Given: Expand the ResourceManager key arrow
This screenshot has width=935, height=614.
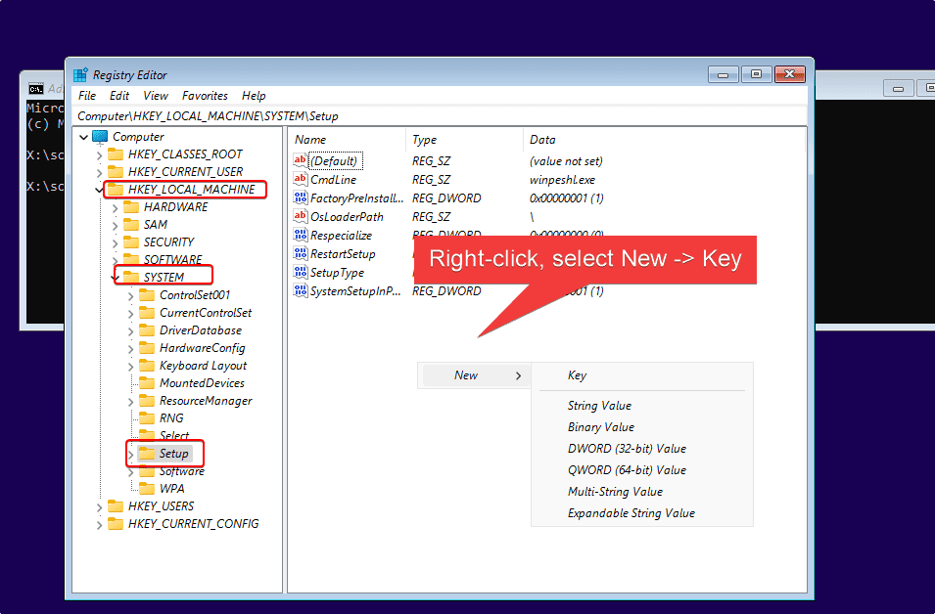Looking at the screenshot, I should (x=130, y=402).
